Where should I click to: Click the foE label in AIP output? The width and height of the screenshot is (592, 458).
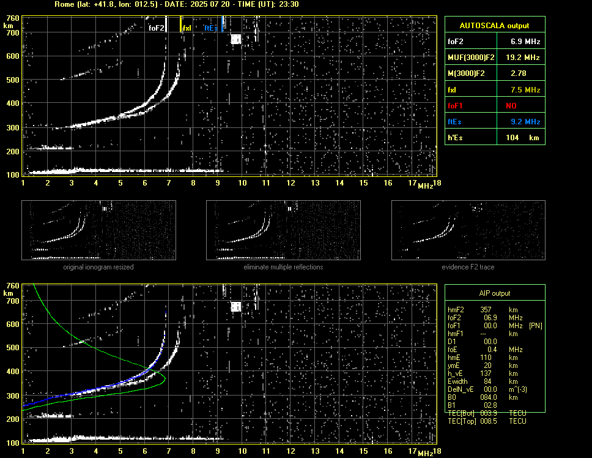pos(453,350)
